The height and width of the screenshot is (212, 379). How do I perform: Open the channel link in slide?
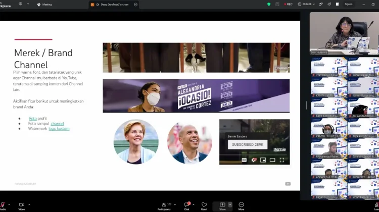pos(57,123)
